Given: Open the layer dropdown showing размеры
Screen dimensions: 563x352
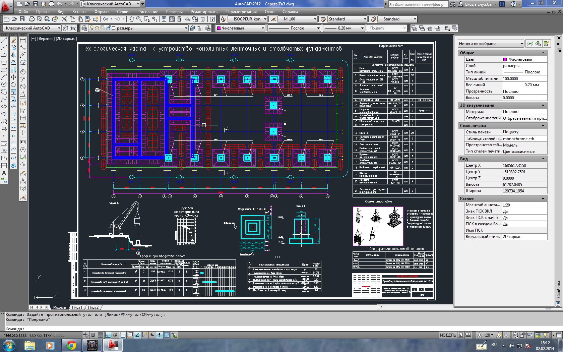Looking at the screenshot, I should (x=138, y=28).
